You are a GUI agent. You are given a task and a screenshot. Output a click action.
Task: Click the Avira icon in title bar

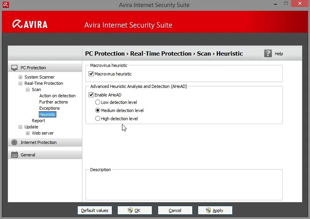click(6, 5)
